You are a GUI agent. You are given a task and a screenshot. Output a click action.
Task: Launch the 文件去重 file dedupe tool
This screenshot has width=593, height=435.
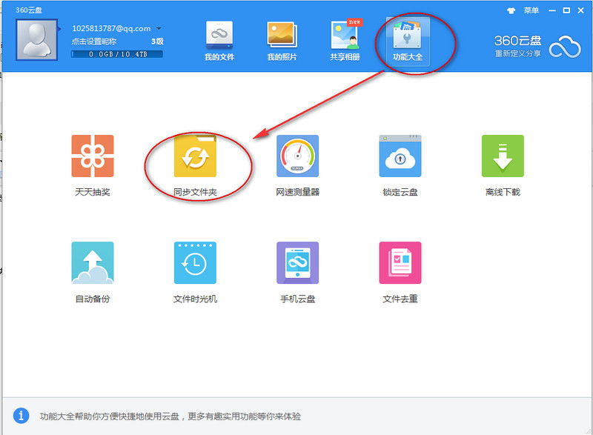(x=400, y=263)
